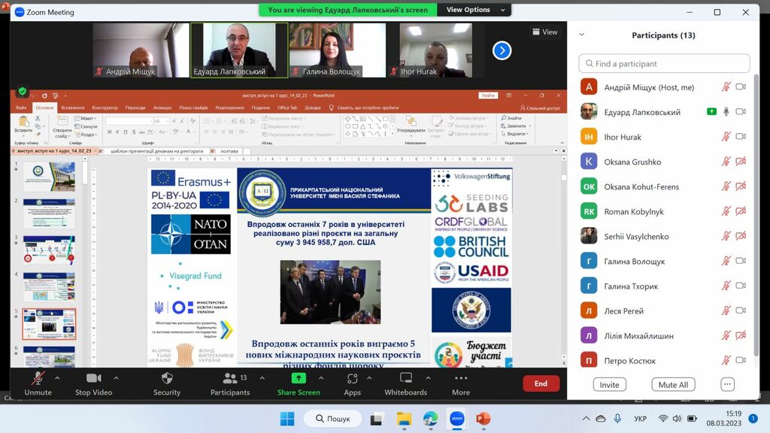Unmute the microphone
The width and height of the screenshot is (770, 433).
38,378
